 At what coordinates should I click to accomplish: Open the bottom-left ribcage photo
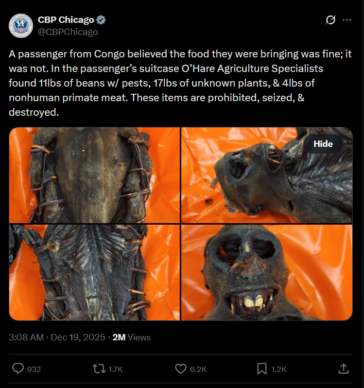coord(94,272)
